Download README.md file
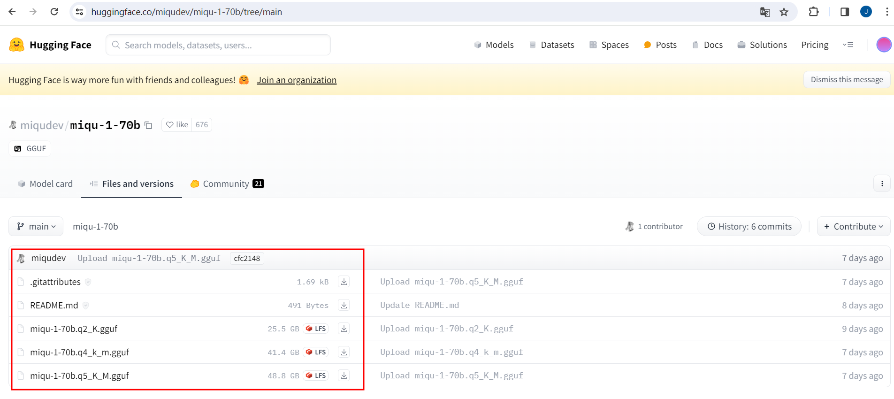 pyautogui.click(x=344, y=305)
